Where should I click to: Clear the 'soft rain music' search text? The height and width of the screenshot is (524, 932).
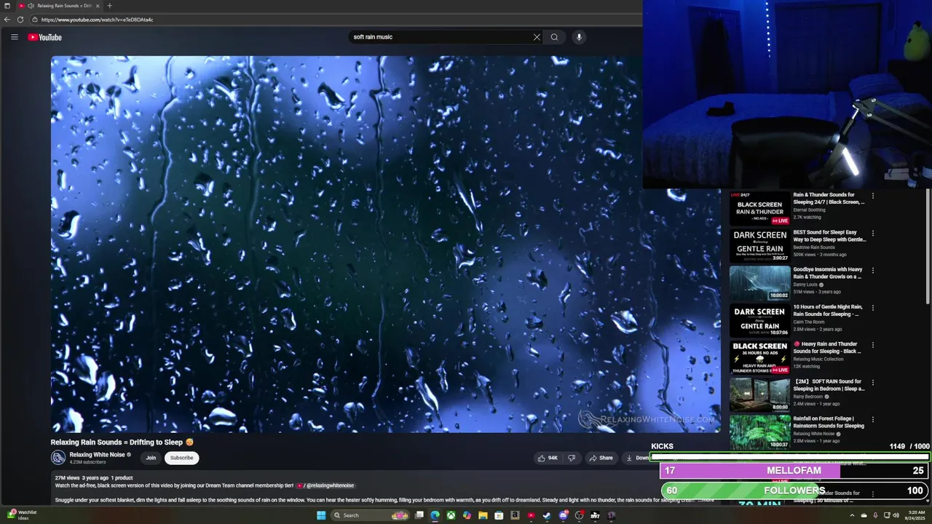click(537, 37)
